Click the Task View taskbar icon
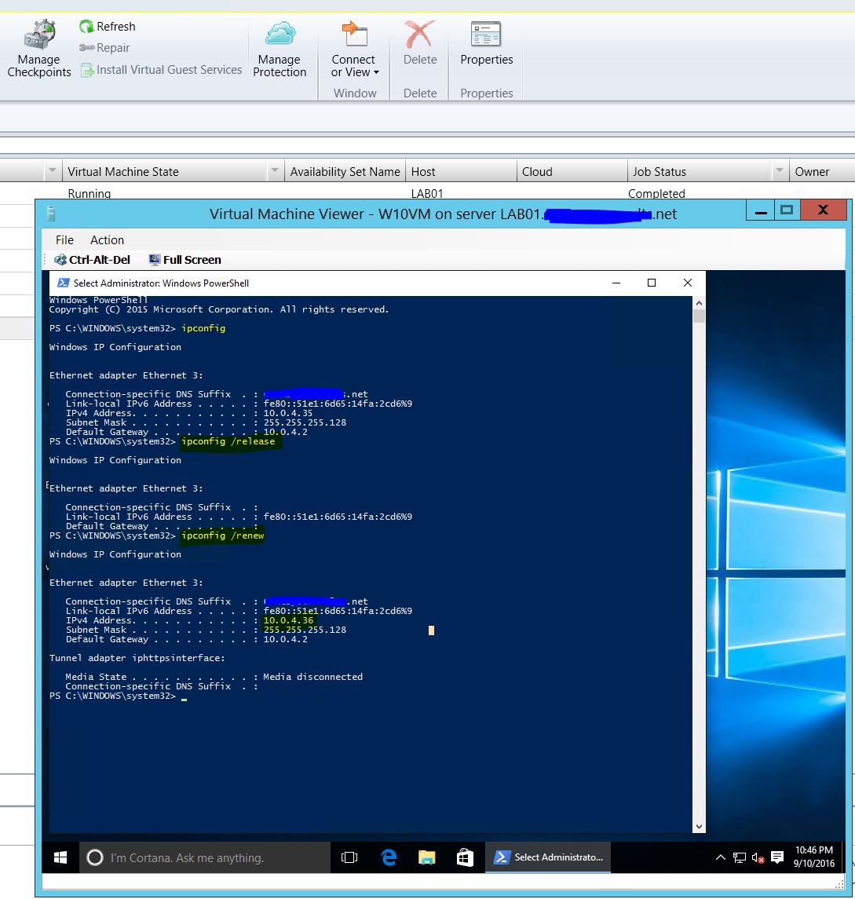The width and height of the screenshot is (855, 899). 349,857
